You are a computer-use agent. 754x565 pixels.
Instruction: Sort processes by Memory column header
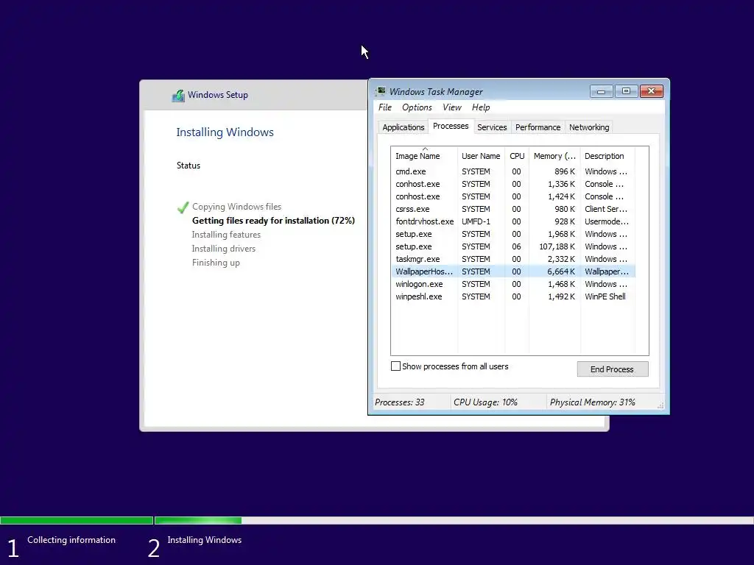(554, 156)
